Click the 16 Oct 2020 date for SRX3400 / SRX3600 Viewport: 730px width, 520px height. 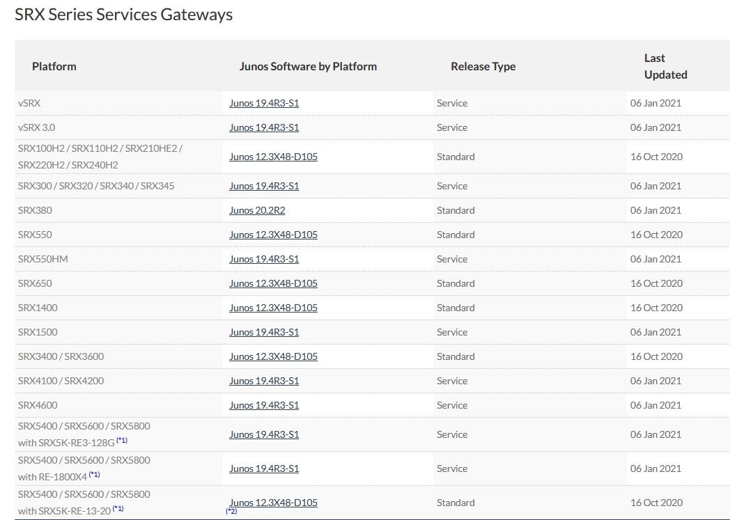coord(656,356)
